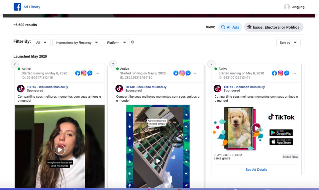Click Instagram icon on ad ID 282225319464180

point(182,73)
